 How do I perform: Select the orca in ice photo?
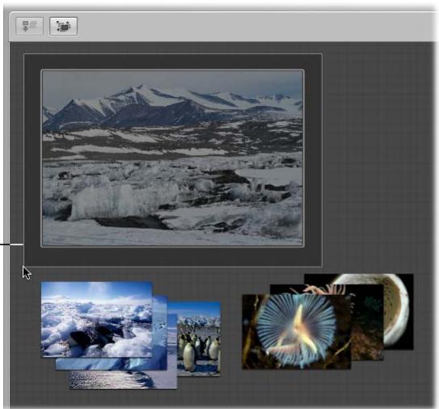(96, 319)
